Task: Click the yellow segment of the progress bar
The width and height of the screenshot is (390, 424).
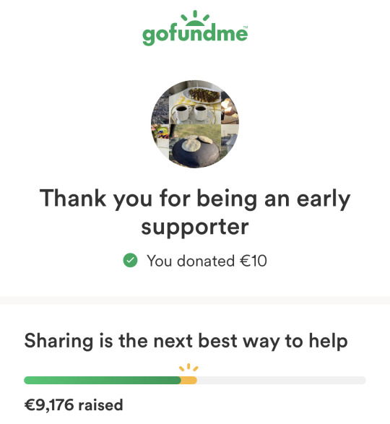Action: [188, 380]
